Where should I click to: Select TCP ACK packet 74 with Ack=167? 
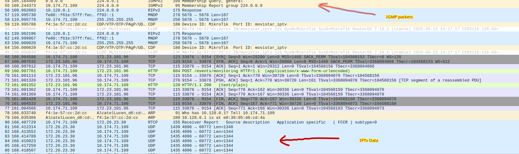(259, 94)
